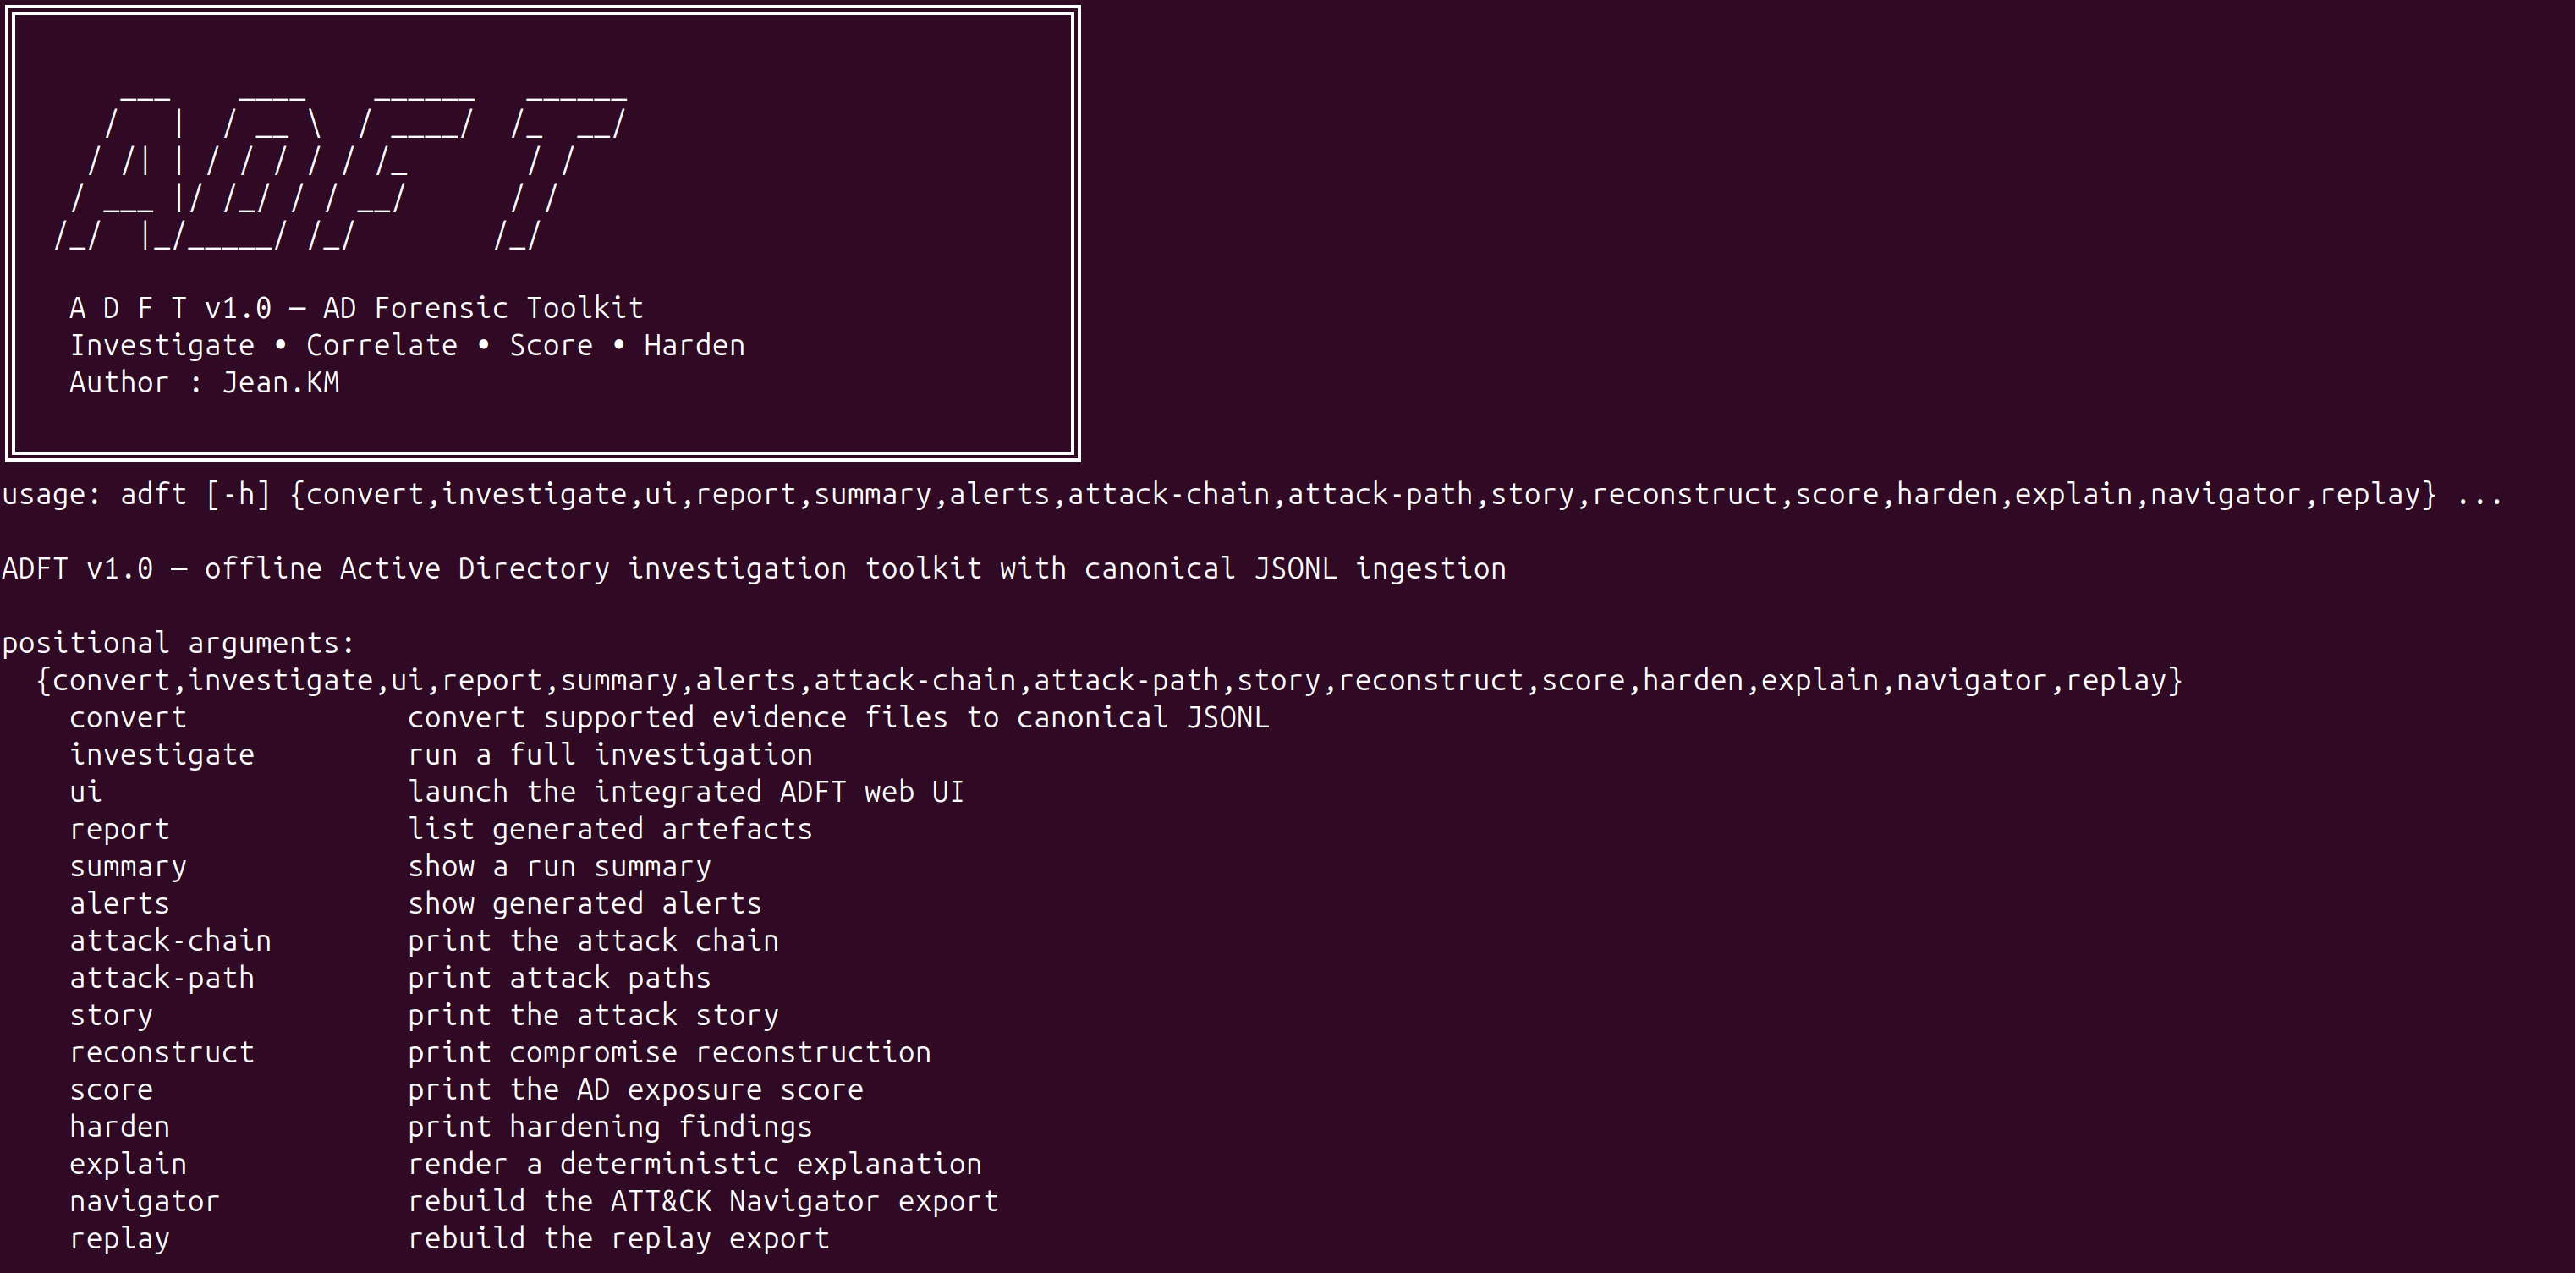Viewport: 2575px width, 1273px height.
Task: Click the "run a full investigation" description
Action: [610, 754]
